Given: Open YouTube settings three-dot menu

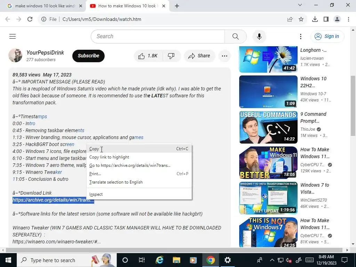Looking at the screenshot, I should coord(301,36).
